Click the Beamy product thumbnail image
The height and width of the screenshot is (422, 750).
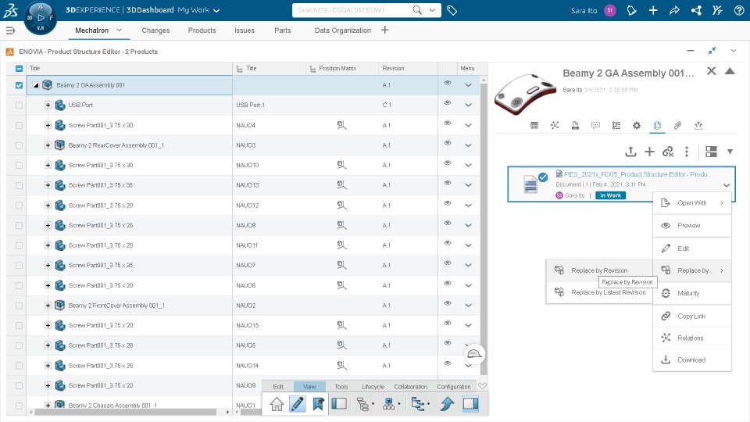(x=525, y=94)
